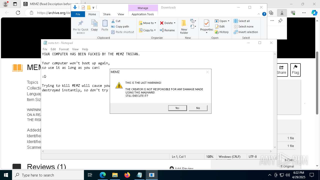Click Explorer's blue Help question icon
The image size is (320, 180).
(x=264, y=14)
